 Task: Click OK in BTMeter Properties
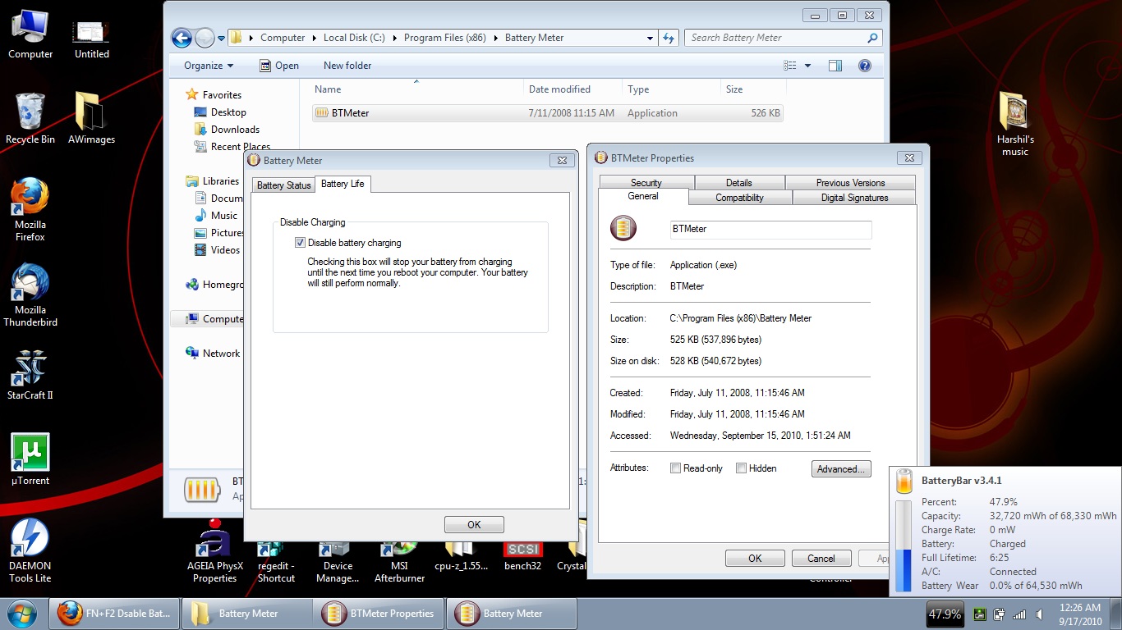(755, 559)
